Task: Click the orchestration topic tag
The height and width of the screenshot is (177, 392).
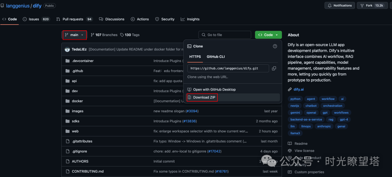Action: click(x=332, y=106)
